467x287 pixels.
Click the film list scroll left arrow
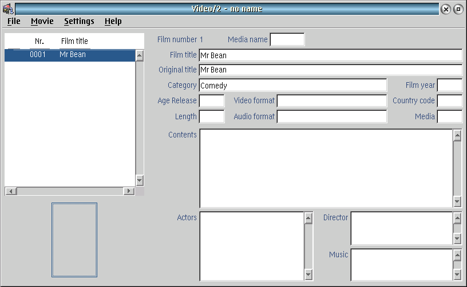[11, 191]
